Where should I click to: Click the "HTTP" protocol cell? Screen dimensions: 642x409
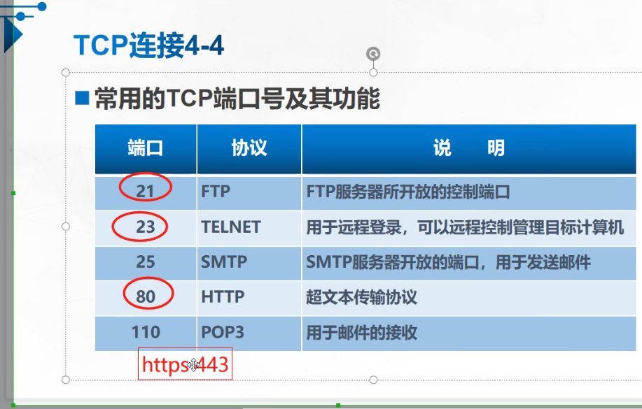pyautogui.click(x=249, y=298)
